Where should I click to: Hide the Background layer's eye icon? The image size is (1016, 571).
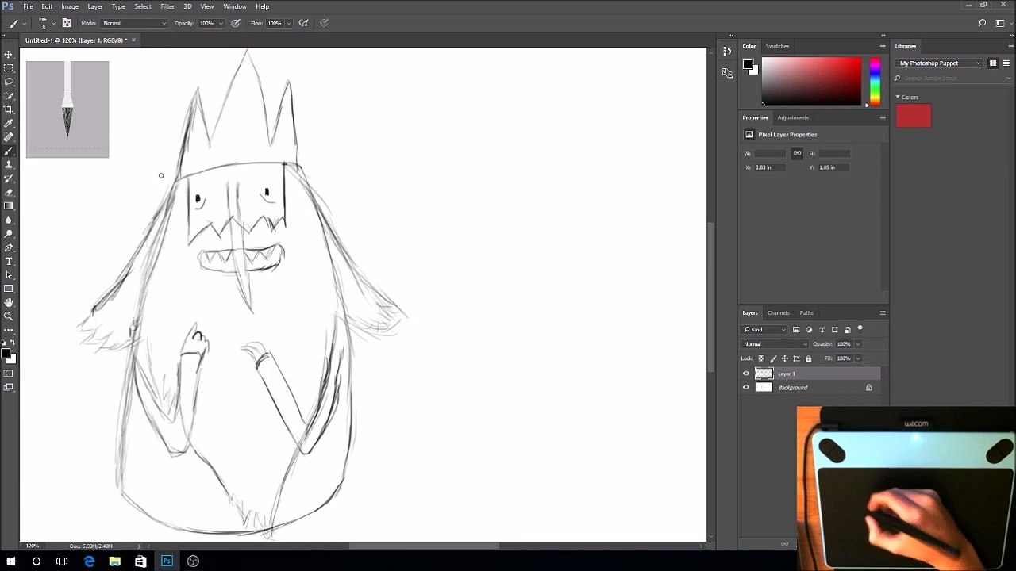746,388
